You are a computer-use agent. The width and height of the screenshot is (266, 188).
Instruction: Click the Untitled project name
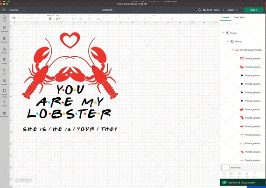[x=107, y=10]
